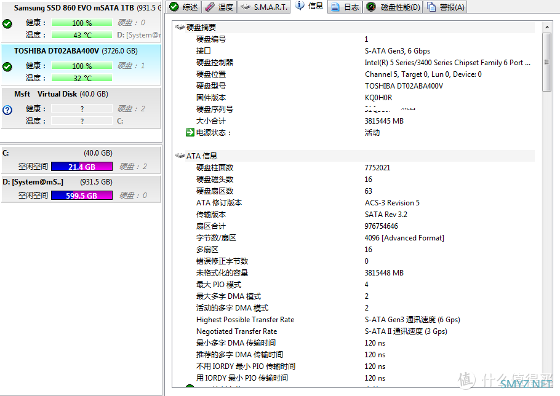Click 硬盘摘要 section header
The image size is (560, 396).
coord(201,27)
